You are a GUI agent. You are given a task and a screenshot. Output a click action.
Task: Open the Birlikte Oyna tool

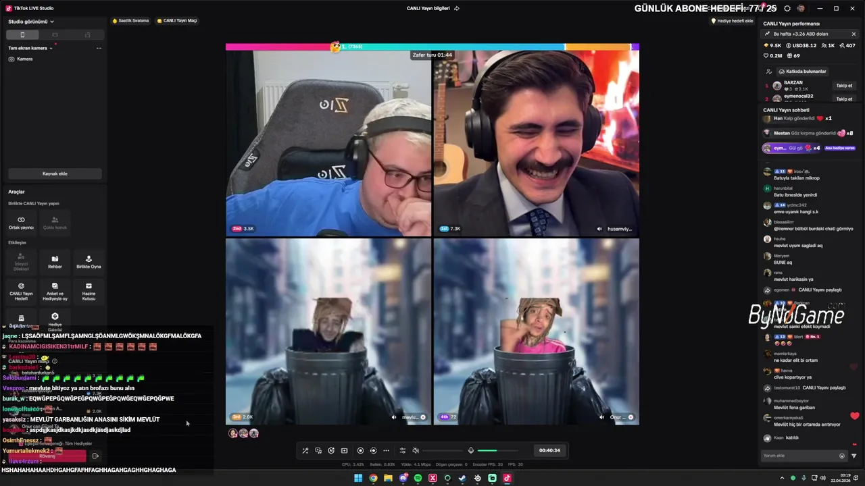pyautogui.click(x=89, y=262)
